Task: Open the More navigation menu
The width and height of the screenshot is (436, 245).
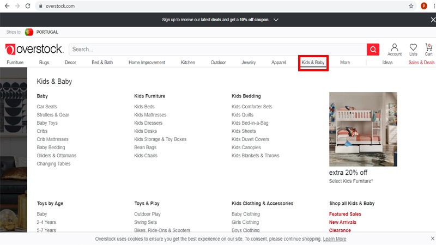Action: point(345,63)
